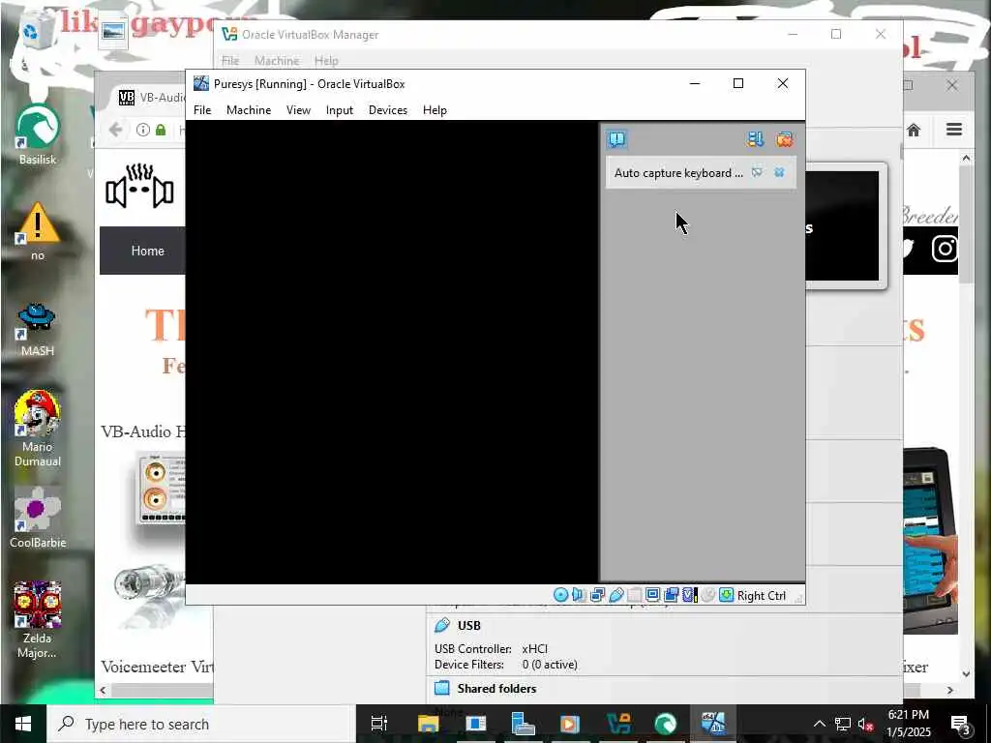Click the site info icon in browser address bar

143,130
